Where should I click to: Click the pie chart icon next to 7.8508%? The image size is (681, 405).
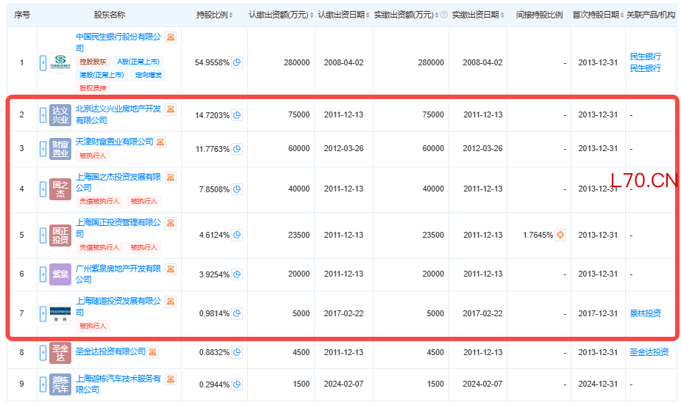[237, 189]
